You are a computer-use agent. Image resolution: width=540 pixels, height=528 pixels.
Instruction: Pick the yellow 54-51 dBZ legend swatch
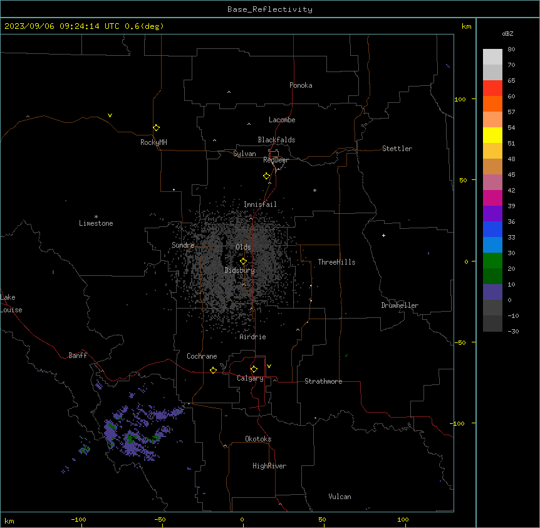492,135
